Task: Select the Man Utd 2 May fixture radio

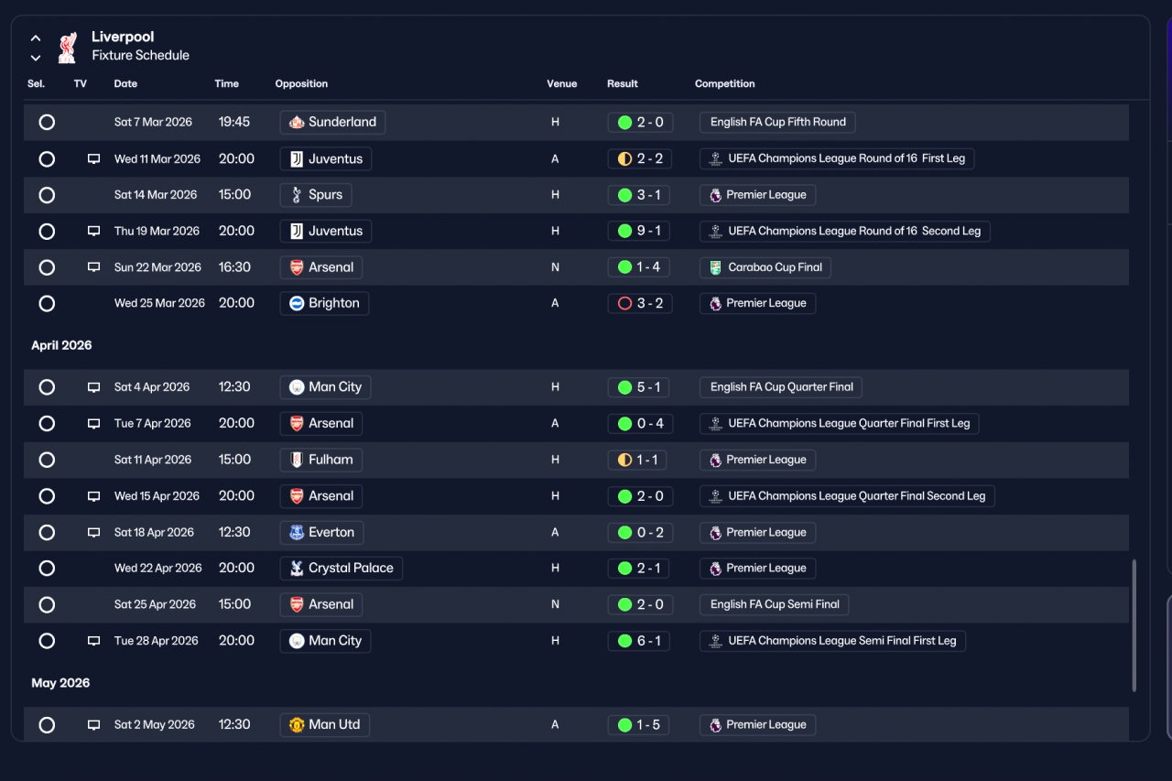Action: tap(47, 725)
